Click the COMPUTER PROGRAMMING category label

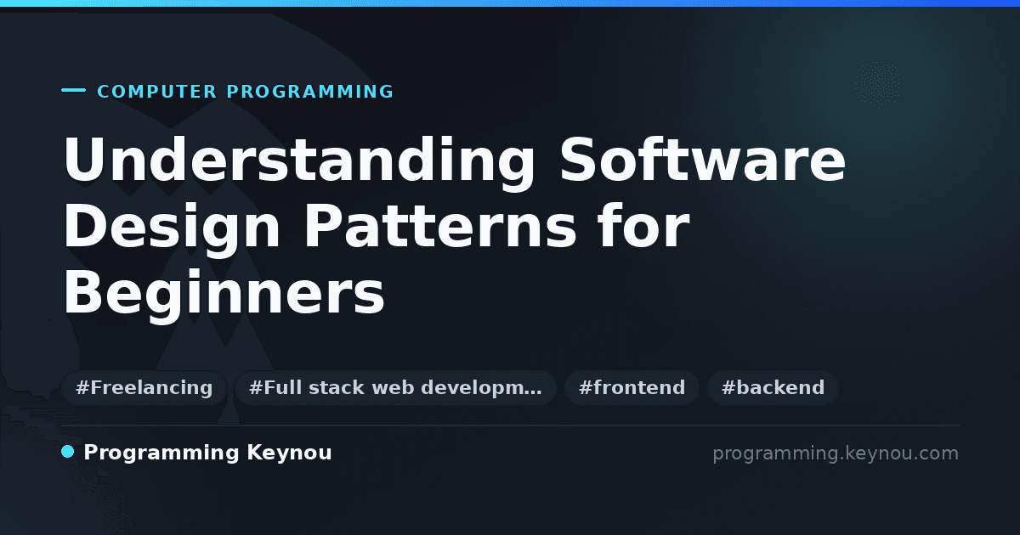point(246,92)
